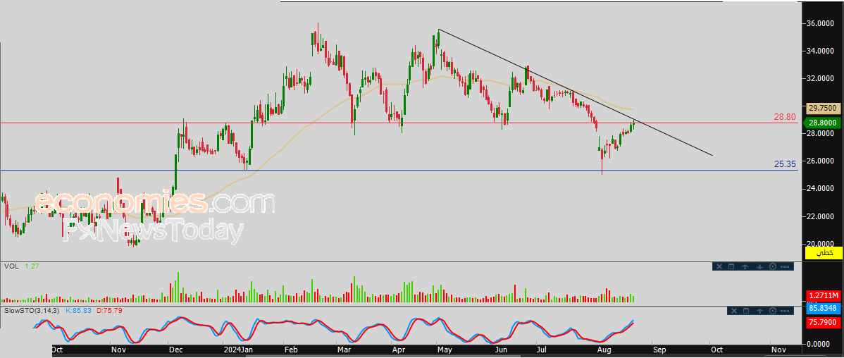Close the VOL indicator panel
This screenshot has width=844, height=358.
719,266
